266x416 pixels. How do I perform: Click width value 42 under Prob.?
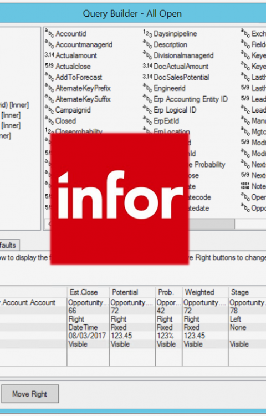click(x=161, y=311)
